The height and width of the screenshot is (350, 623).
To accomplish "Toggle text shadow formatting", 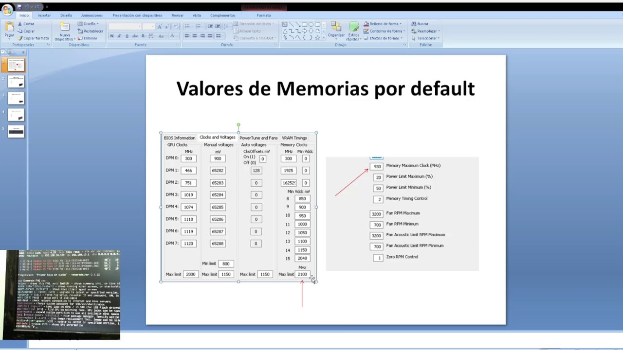I will pyautogui.click(x=143, y=36).
